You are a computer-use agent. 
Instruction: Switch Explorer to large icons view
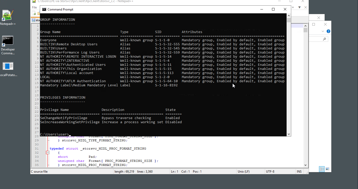327,169
